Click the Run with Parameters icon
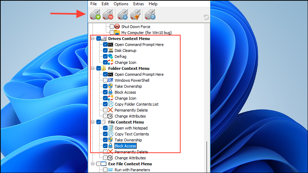 111,169
